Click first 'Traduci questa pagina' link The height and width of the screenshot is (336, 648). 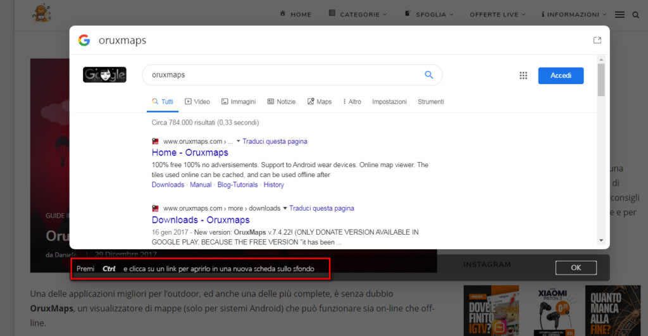pyautogui.click(x=275, y=141)
